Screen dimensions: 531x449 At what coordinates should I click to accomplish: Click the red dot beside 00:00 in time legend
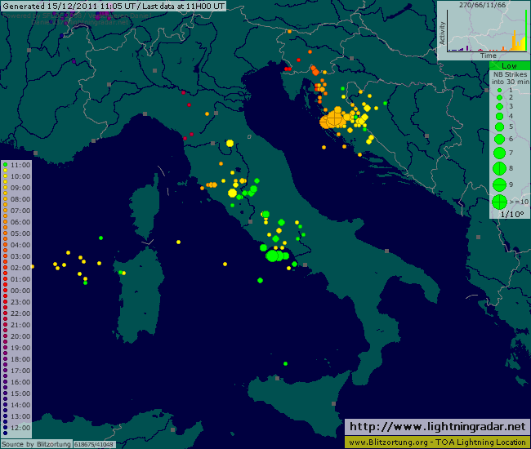pos(6,291)
